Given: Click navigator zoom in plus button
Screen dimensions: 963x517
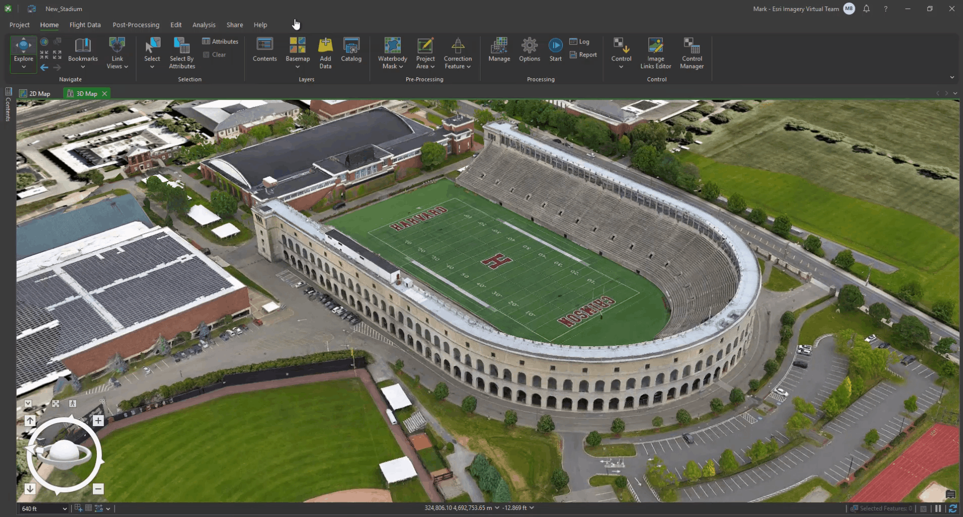Looking at the screenshot, I should 98,421.
